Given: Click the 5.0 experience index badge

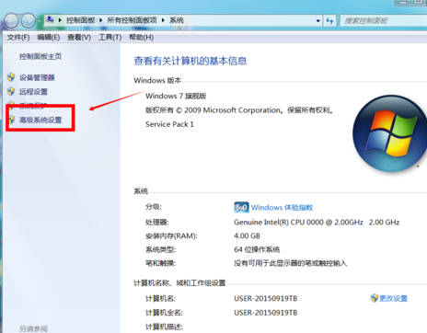Looking at the screenshot, I should pos(241,208).
